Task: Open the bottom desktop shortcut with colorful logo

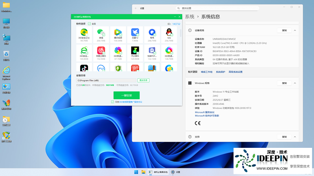Action: point(6,137)
